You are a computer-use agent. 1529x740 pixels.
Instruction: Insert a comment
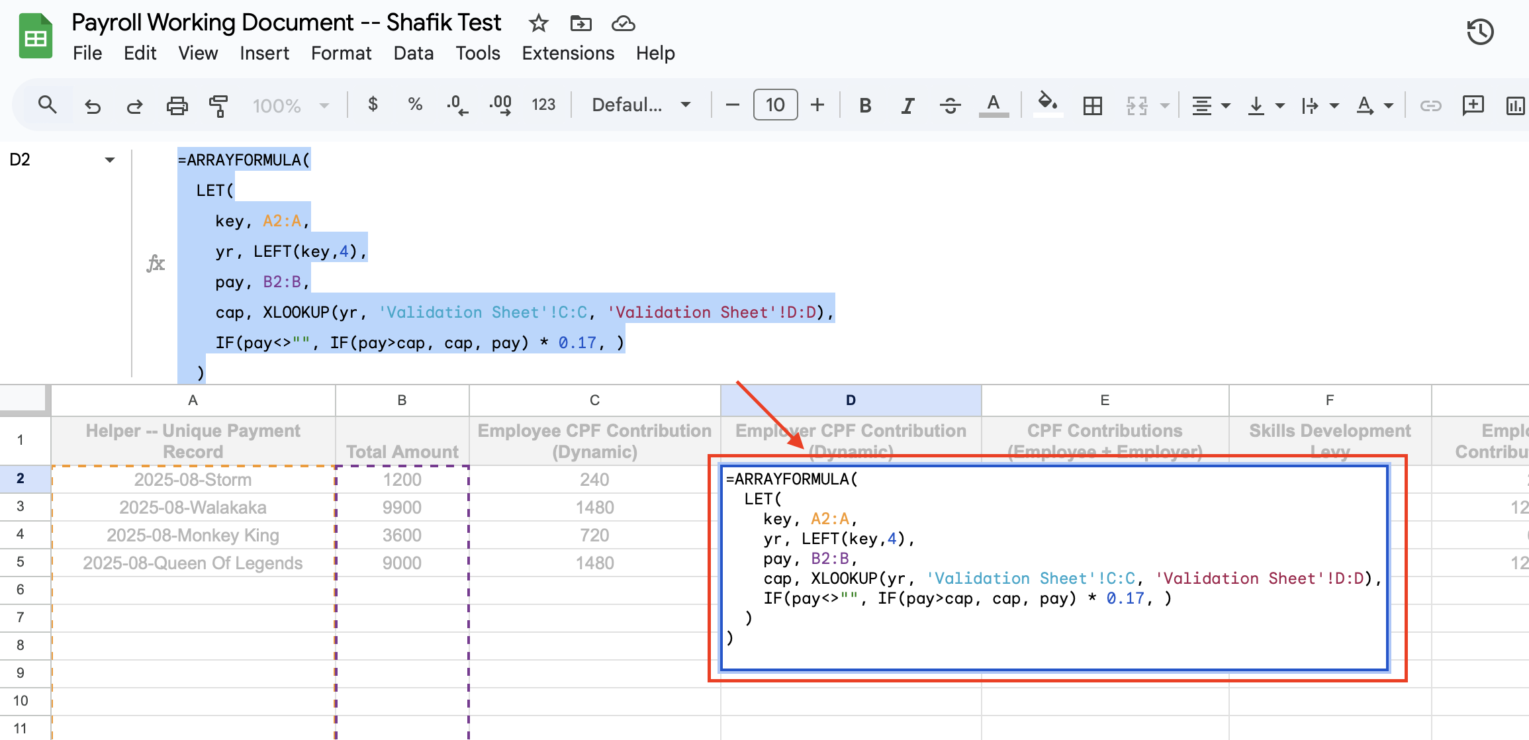tap(1473, 105)
